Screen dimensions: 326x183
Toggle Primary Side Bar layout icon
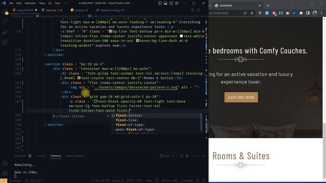160,3
